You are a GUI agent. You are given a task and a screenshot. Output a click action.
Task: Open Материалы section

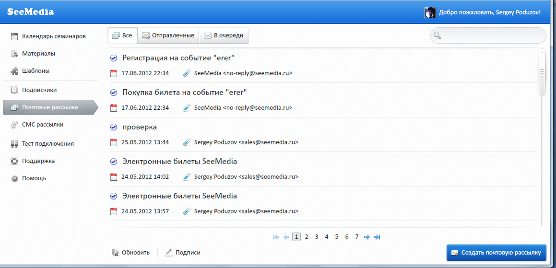[x=33, y=54]
